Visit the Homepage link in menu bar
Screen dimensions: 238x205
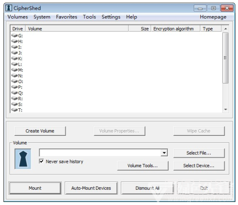click(213, 17)
